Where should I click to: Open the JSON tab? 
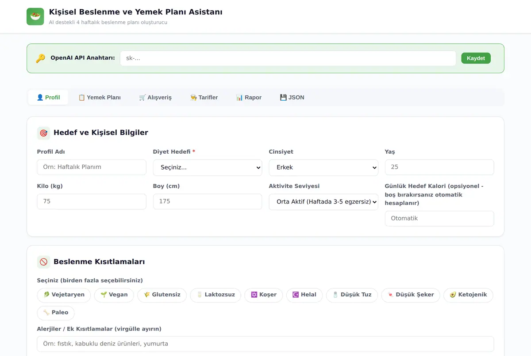click(x=292, y=98)
